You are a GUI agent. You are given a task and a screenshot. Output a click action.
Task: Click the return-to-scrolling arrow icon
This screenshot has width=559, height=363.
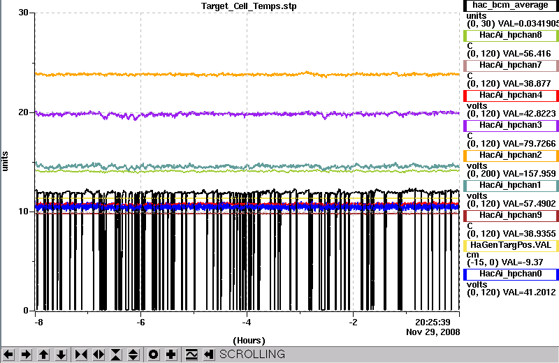click(209, 355)
